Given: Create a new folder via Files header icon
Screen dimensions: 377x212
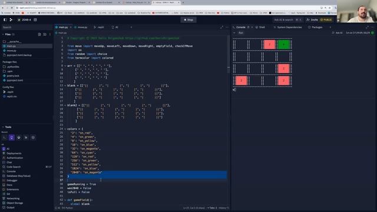Looking at the screenshot, I should (x=45, y=34).
